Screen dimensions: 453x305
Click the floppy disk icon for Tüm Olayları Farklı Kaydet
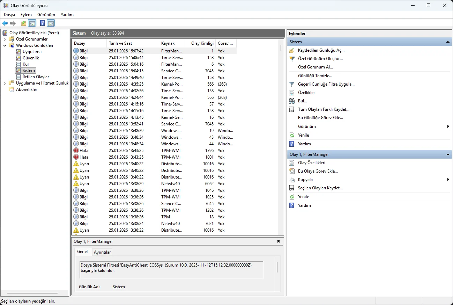click(292, 109)
